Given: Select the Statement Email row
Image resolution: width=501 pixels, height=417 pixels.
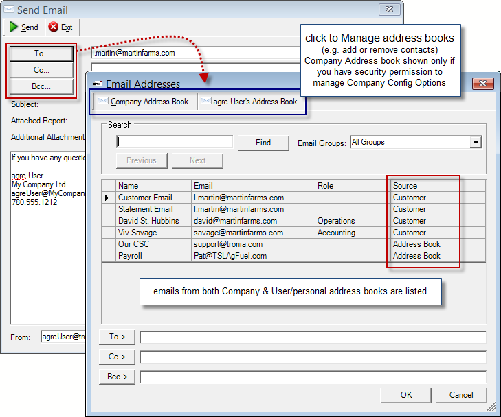Looking at the screenshot, I should [x=294, y=209].
